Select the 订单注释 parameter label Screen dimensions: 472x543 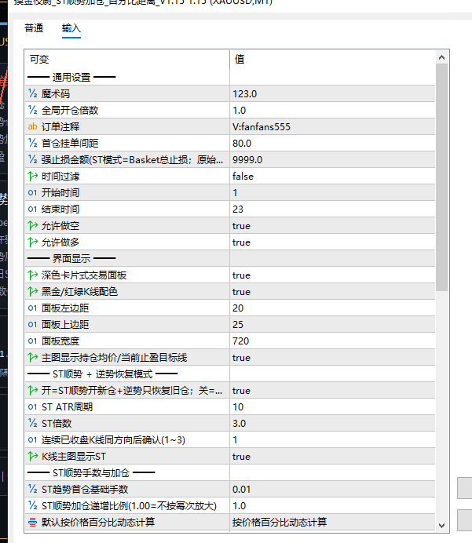coord(60,126)
